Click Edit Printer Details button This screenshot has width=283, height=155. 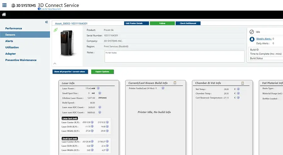coord(136,23)
